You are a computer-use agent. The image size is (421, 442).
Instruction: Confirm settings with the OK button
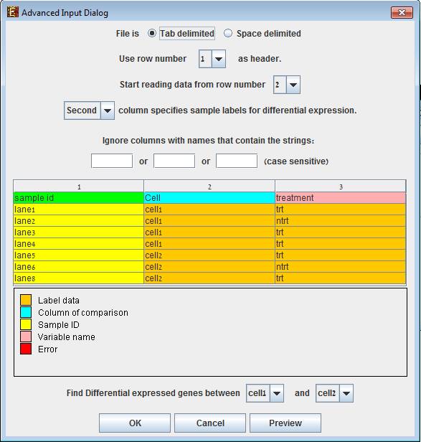(x=135, y=423)
